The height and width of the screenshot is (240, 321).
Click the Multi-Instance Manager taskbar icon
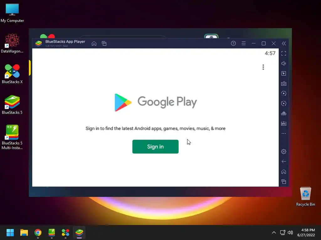coord(52,232)
